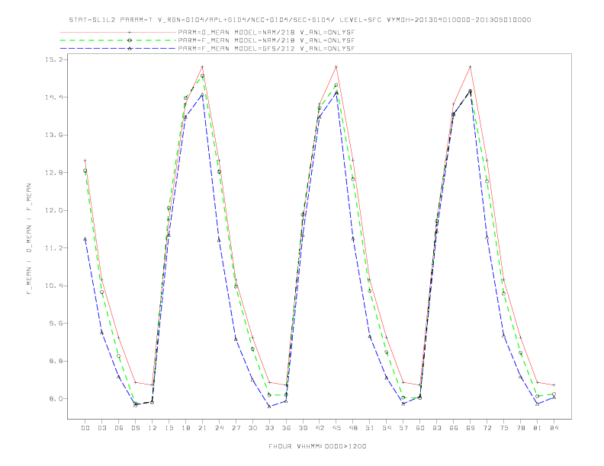Click the blue dashed legend line sample
Screen dimensions: 604x466
point(118,49)
